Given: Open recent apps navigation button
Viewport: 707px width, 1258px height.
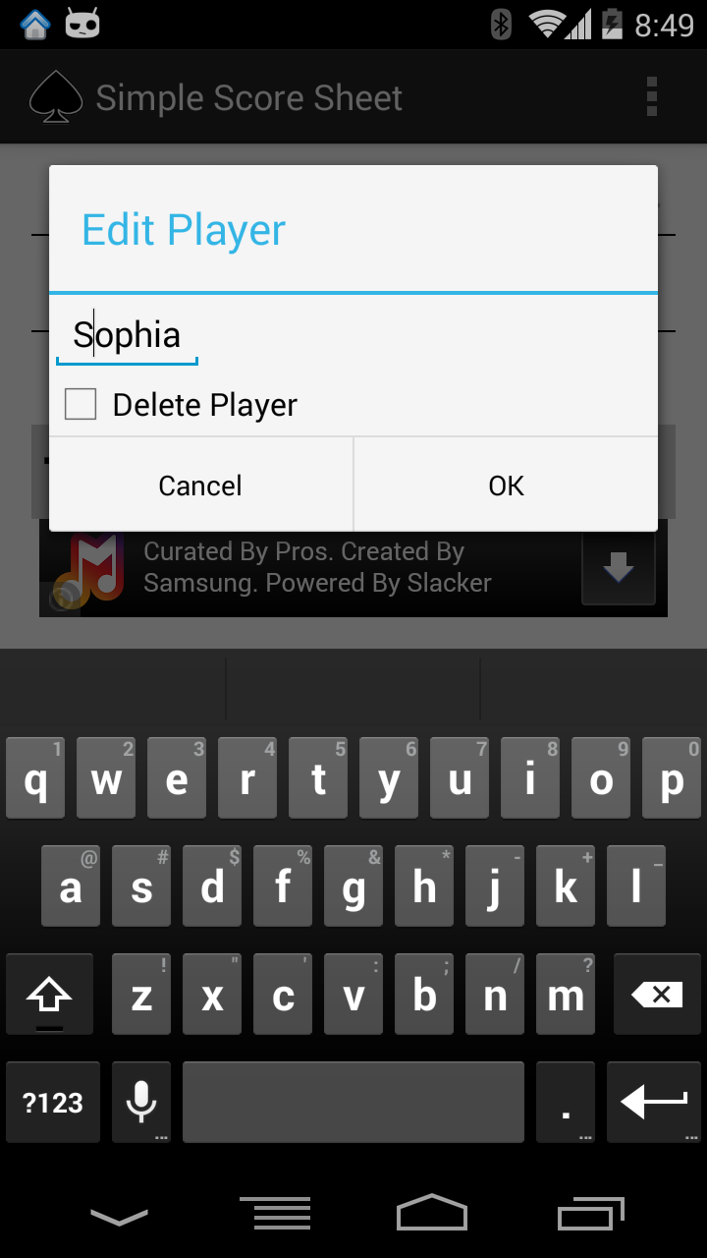Looking at the screenshot, I should point(591,1214).
